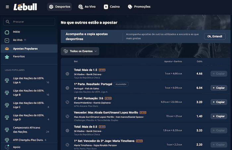Click trophy icon for UEFA Liga D
This screenshot has height=150, width=232.
(x=7, y=117)
